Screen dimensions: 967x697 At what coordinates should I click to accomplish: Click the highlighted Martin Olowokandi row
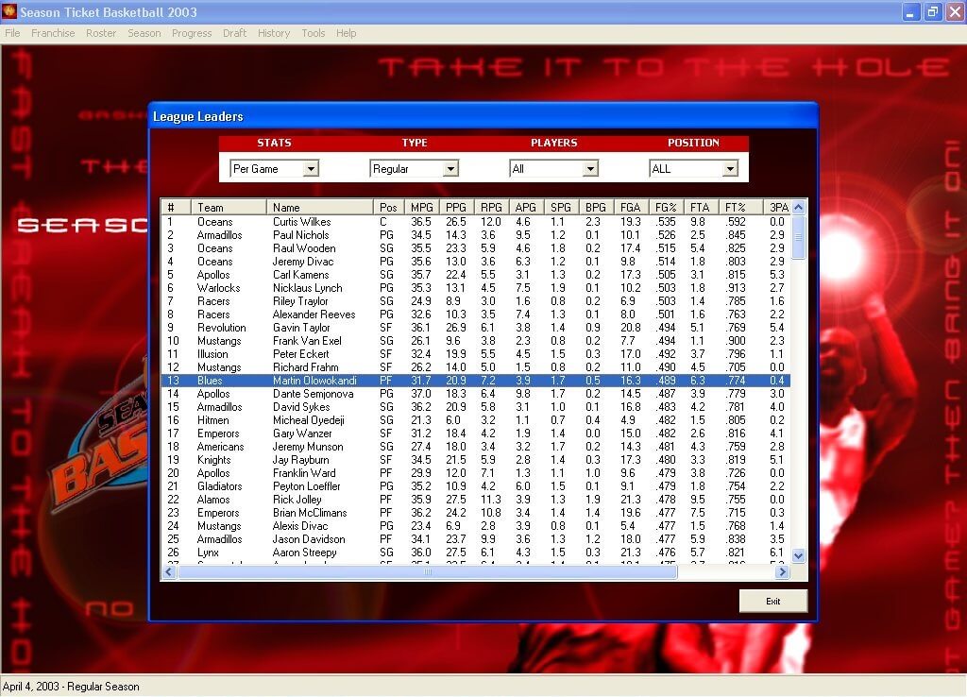coord(476,381)
